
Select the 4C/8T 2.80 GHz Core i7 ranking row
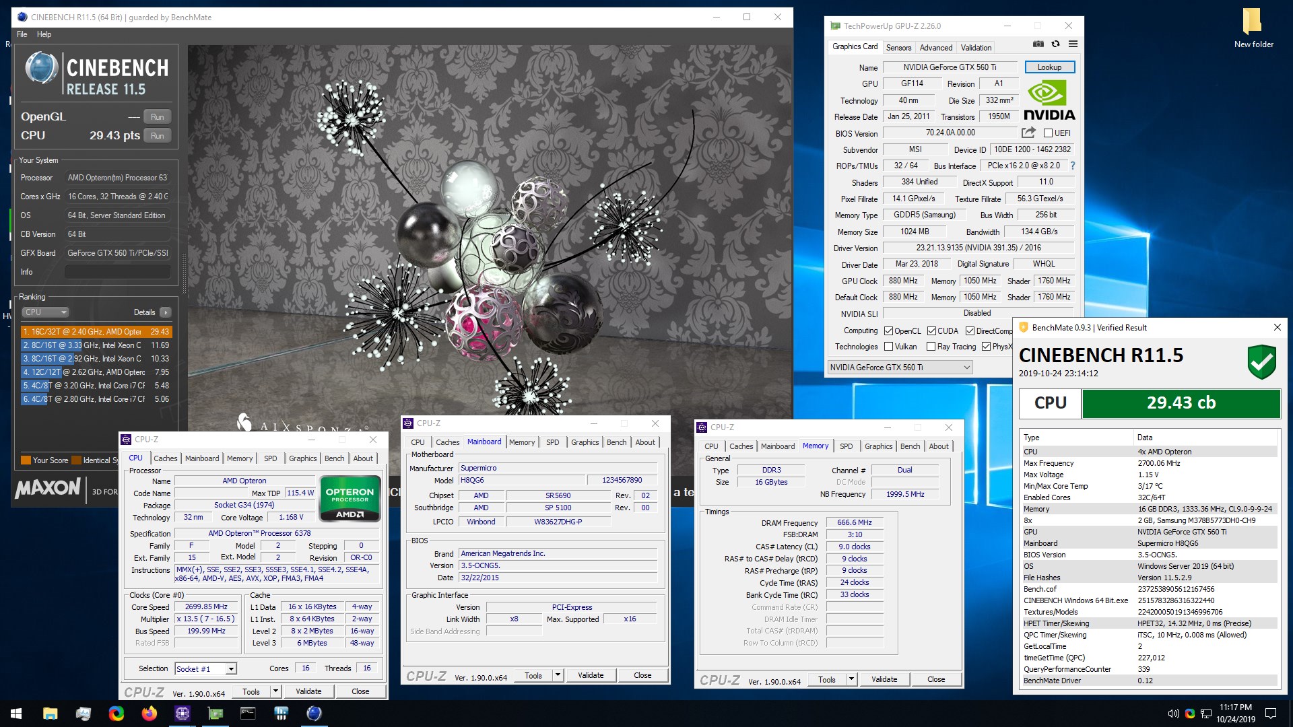(x=96, y=399)
